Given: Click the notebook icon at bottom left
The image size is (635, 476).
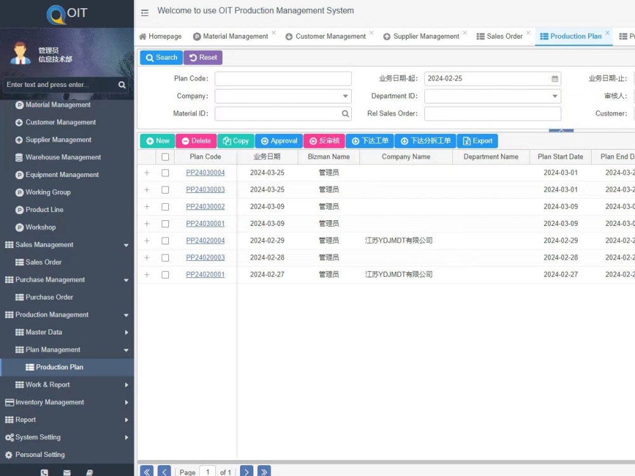Looking at the screenshot, I should pos(90,472).
